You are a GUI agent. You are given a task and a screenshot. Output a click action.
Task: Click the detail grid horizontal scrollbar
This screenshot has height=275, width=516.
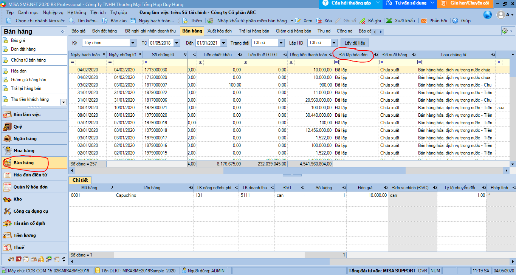292,261
